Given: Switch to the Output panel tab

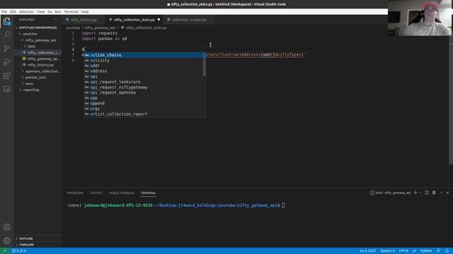Looking at the screenshot, I should pos(96,193).
